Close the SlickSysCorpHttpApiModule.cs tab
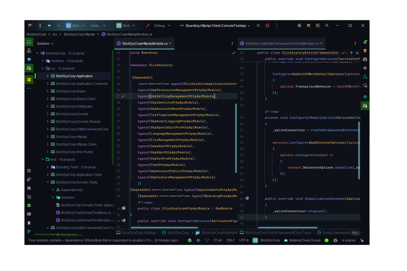407x271 pixels. pyautogui.click(x=170, y=43)
